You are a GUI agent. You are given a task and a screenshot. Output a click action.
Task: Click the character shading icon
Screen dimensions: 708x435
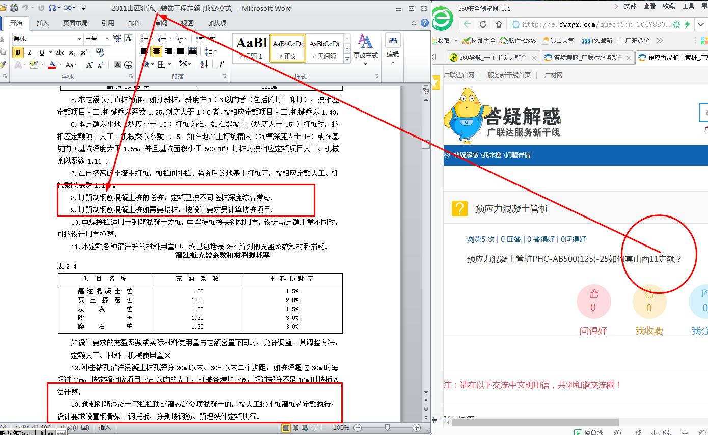point(117,65)
